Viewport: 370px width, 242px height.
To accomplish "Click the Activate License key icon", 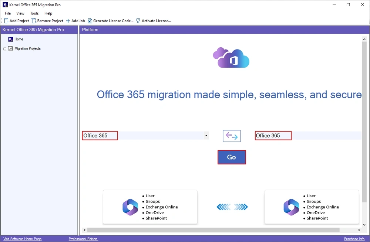I will click(138, 21).
